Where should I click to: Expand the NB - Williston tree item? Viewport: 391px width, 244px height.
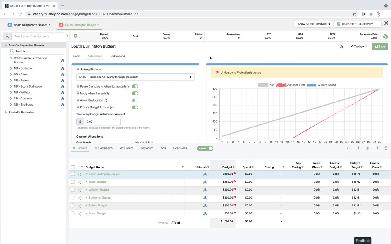point(11,92)
